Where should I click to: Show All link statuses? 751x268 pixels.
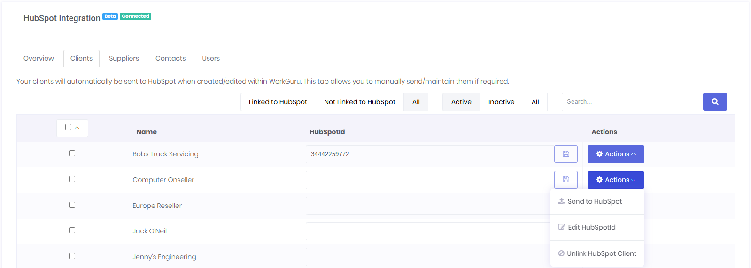point(416,102)
